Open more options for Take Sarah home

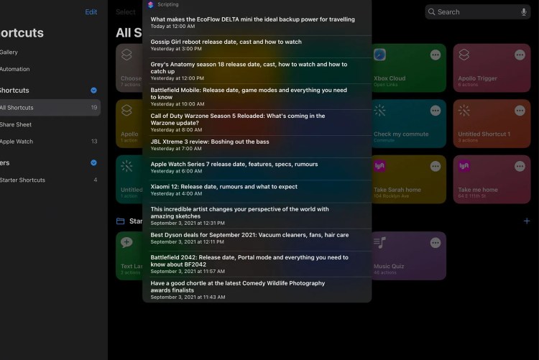coord(436,167)
